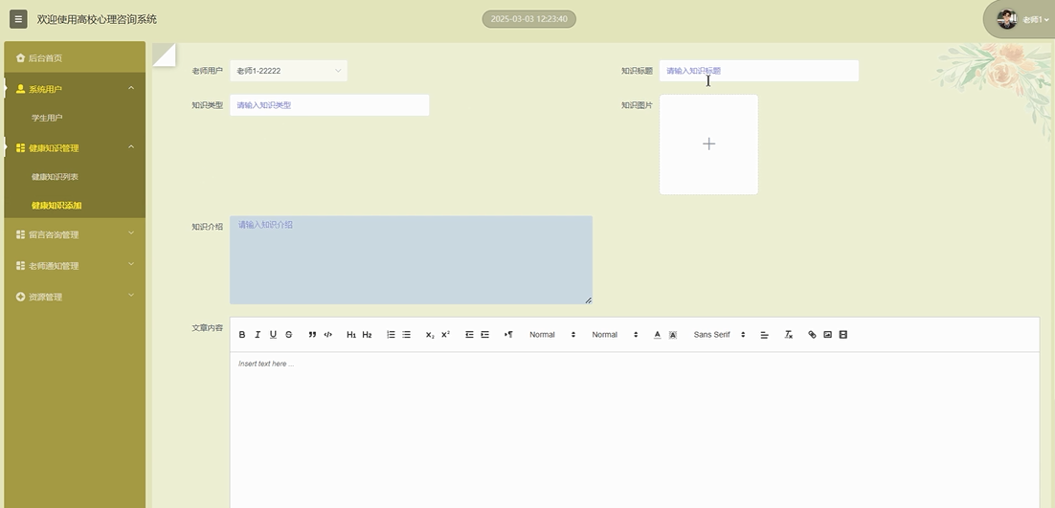This screenshot has width=1055, height=508.
Task: Toggle bold formatting in the editor
Action: [242, 335]
